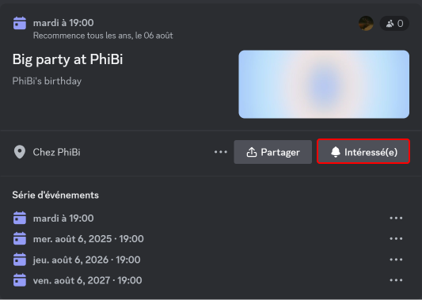This screenshot has height=300, width=422.
Task: Open options menu for 2025 occurrence
Action: [396, 239]
